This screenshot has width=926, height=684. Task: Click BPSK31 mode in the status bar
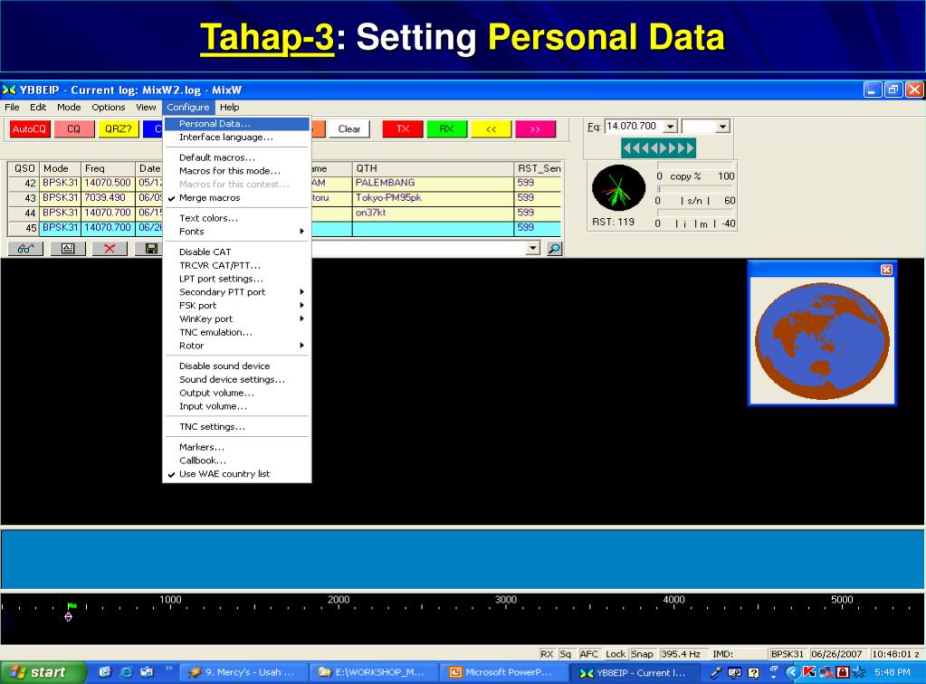tap(788, 654)
